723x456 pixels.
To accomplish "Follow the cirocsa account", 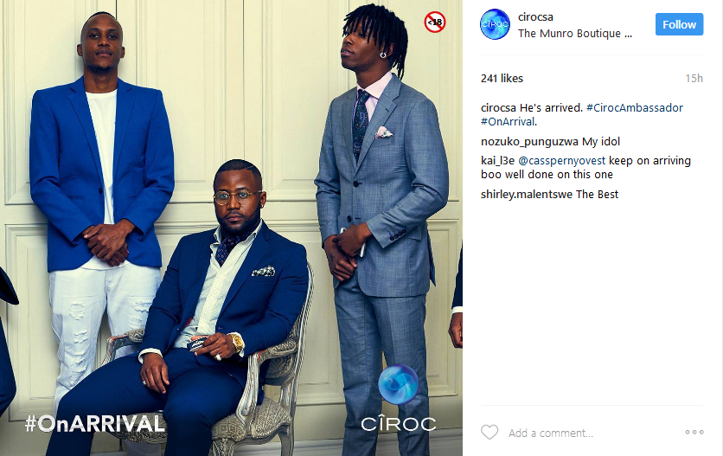I will [x=679, y=24].
